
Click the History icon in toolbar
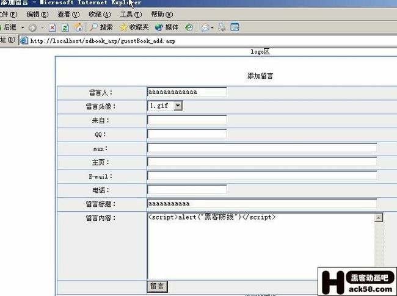(189, 27)
